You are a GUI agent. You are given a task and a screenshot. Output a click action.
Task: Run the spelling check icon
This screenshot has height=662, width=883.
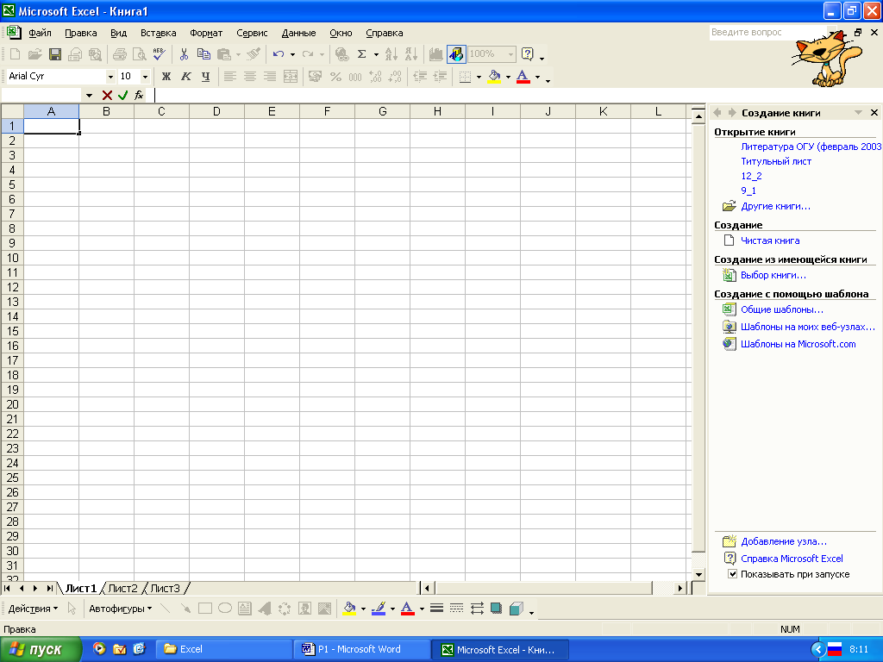160,54
